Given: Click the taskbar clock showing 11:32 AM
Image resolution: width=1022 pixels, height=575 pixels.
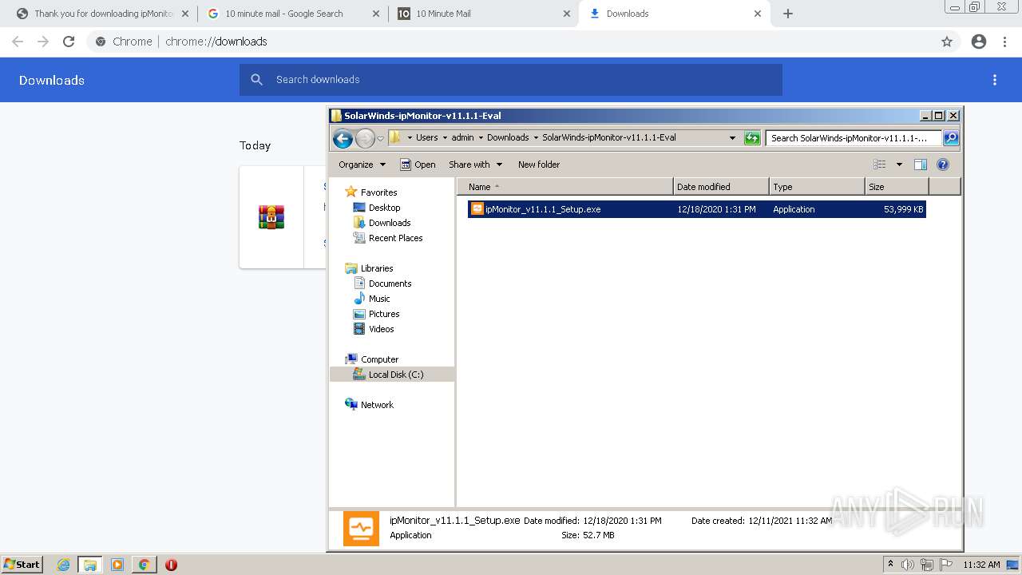Looking at the screenshot, I should (981, 565).
